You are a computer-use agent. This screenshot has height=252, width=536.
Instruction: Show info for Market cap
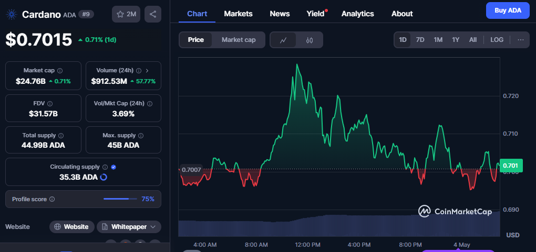pos(60,71)
